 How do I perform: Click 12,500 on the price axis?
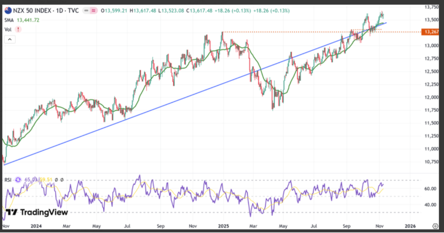click(432, 72)
